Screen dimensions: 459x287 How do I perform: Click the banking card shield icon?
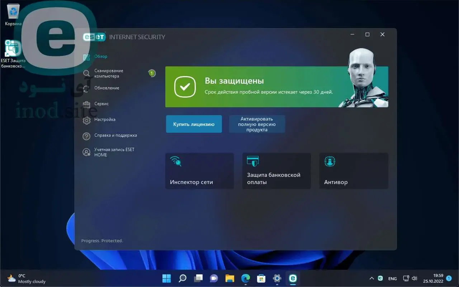coord(253,161)
